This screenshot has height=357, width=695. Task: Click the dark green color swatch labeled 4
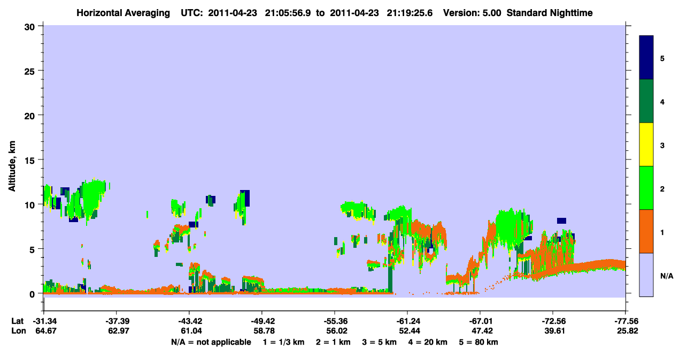pyautogui.click(x=646, y=101)
